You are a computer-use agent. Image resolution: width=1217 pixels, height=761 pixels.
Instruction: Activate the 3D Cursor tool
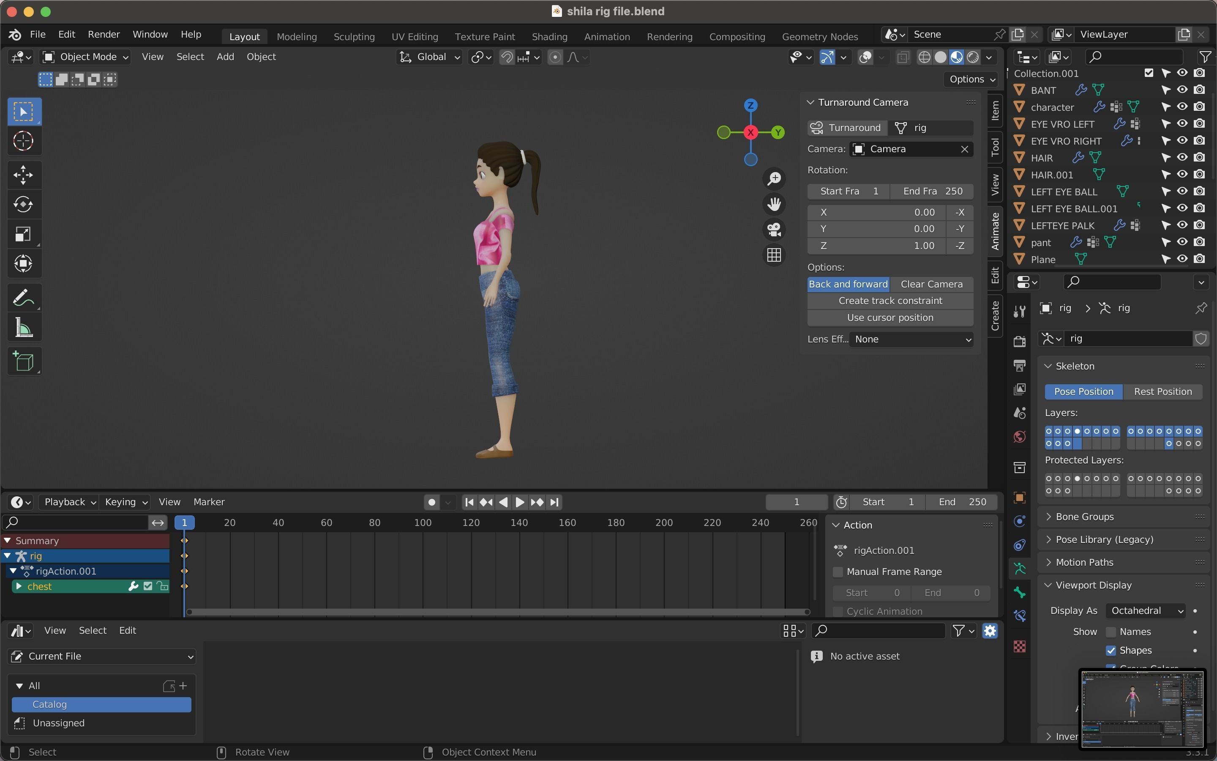[x=24, y=142]
